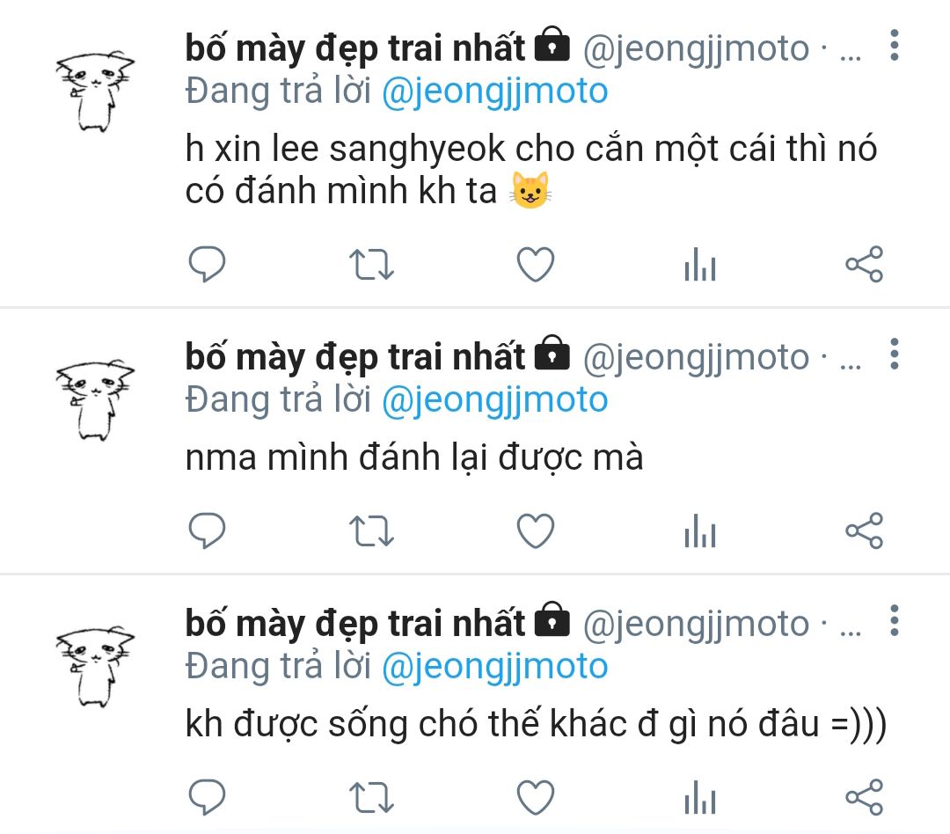Reply to the "h xin lee sanghyeok" tweet
Image resolution: width=950 pixels, height=834 pixels.
[208, 264]
